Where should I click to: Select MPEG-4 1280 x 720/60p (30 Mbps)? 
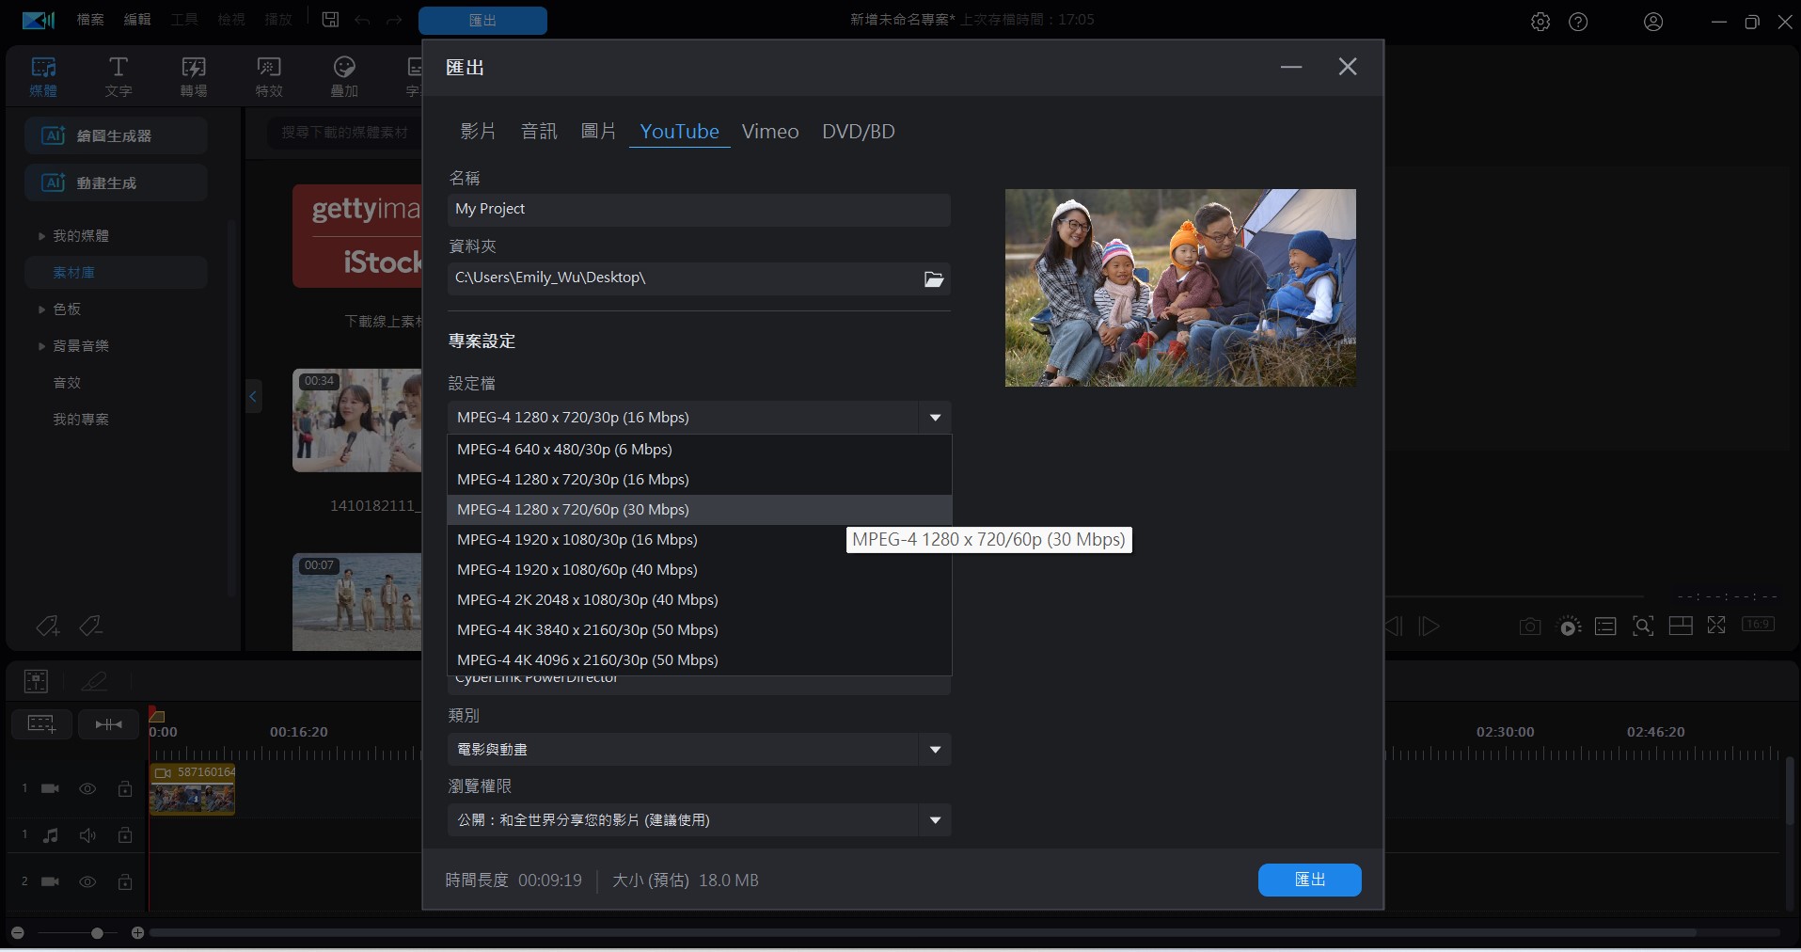coord(700,510)
